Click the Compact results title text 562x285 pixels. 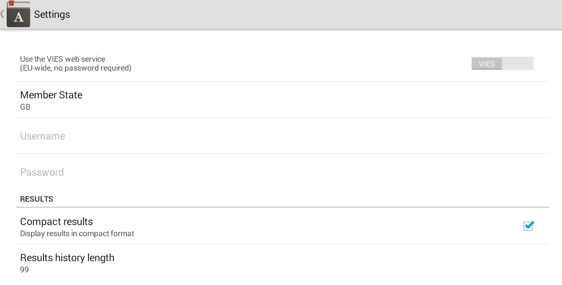[x=56, y=222]
